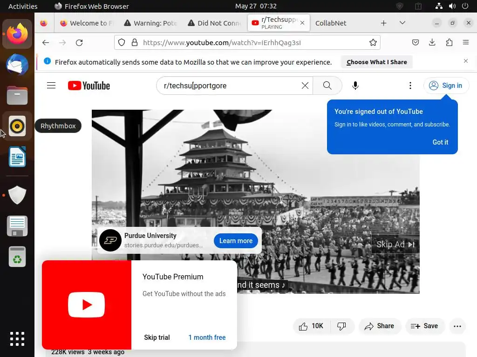Submit search with magnifier button
This screenshot has height=357, width=477.
point(327,86)
